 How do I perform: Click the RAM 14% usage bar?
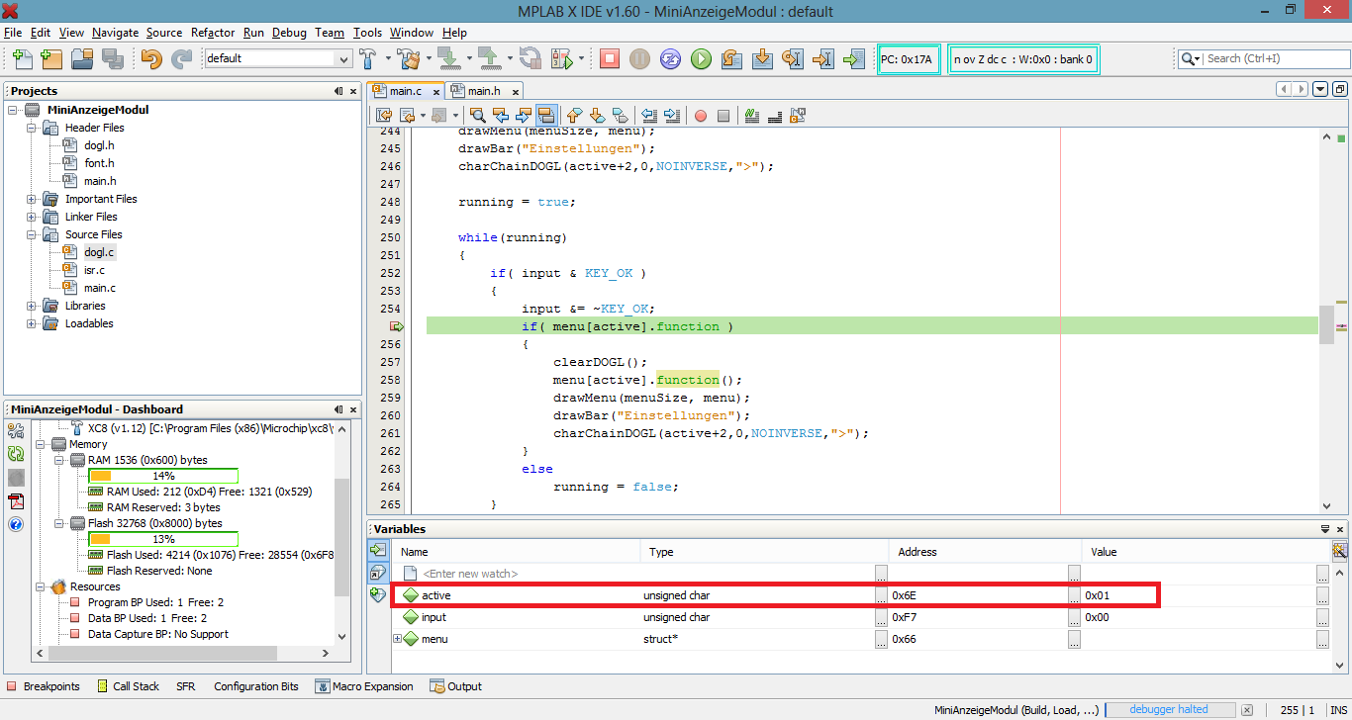pyautogui.click(x=163, y=476)
